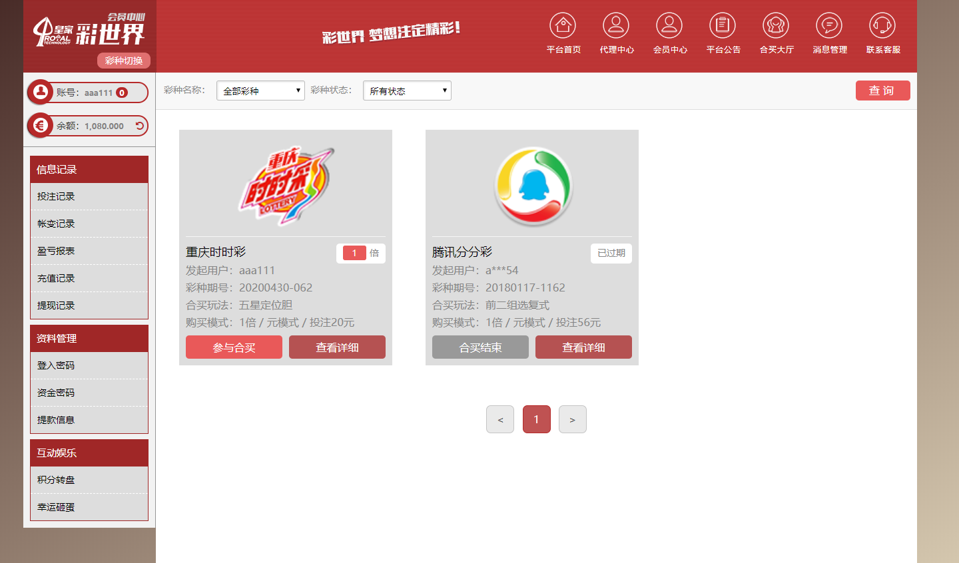Expand the 所有状态 status dropdown
This screenshot has width=959, height=563.
[x=407, y=91]
